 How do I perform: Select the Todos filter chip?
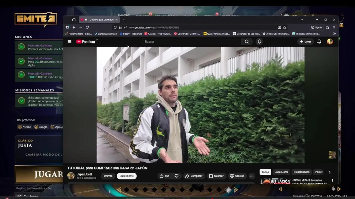click(265, 172)
